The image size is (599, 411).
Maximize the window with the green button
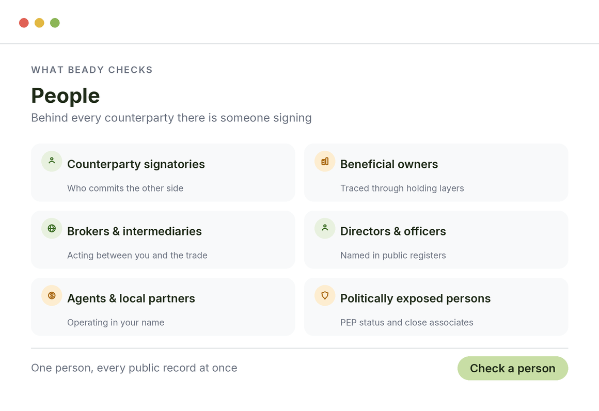55,23
